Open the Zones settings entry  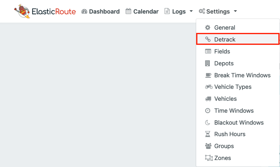click(238, 158)
